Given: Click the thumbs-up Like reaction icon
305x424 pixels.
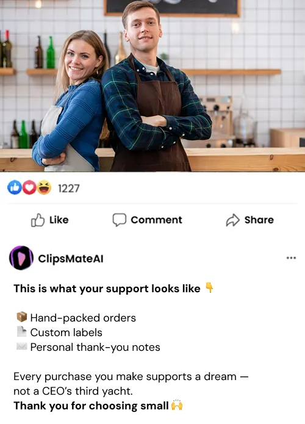Looking at the screenshot, I should [x=14, y=188].
